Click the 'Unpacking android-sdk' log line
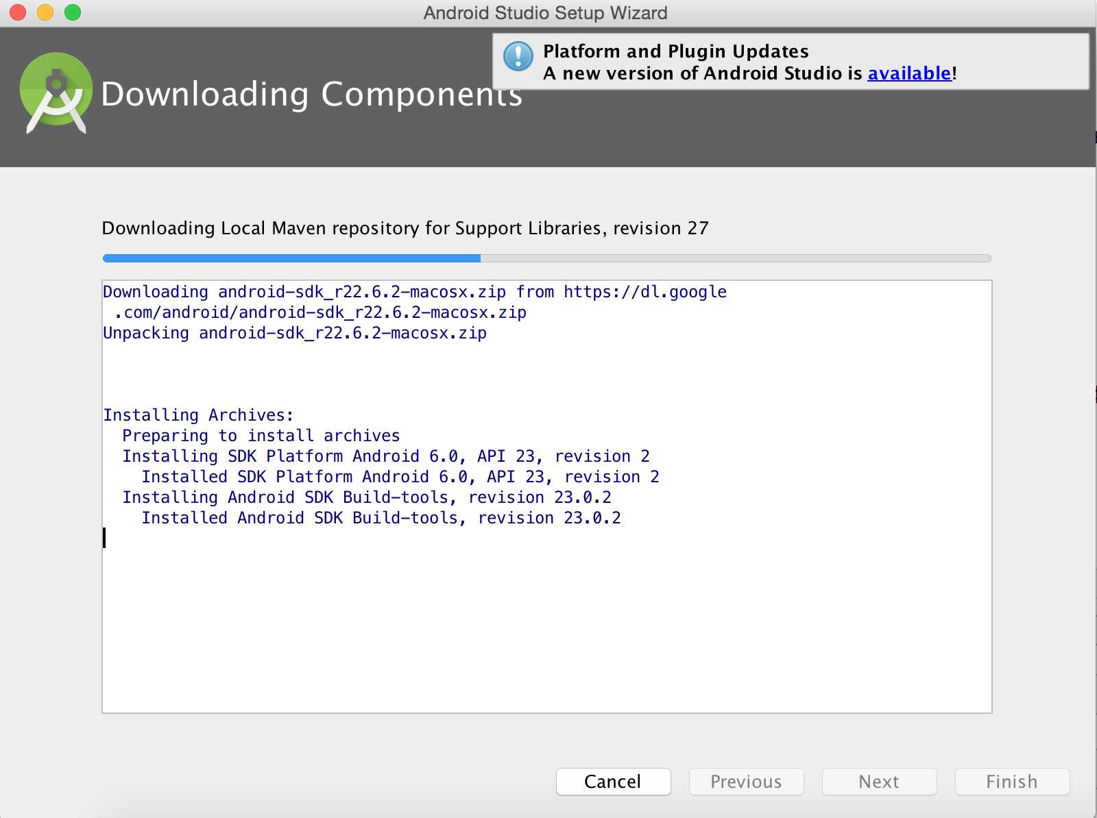The image size is (1097, 818). (x=295, y=333)
